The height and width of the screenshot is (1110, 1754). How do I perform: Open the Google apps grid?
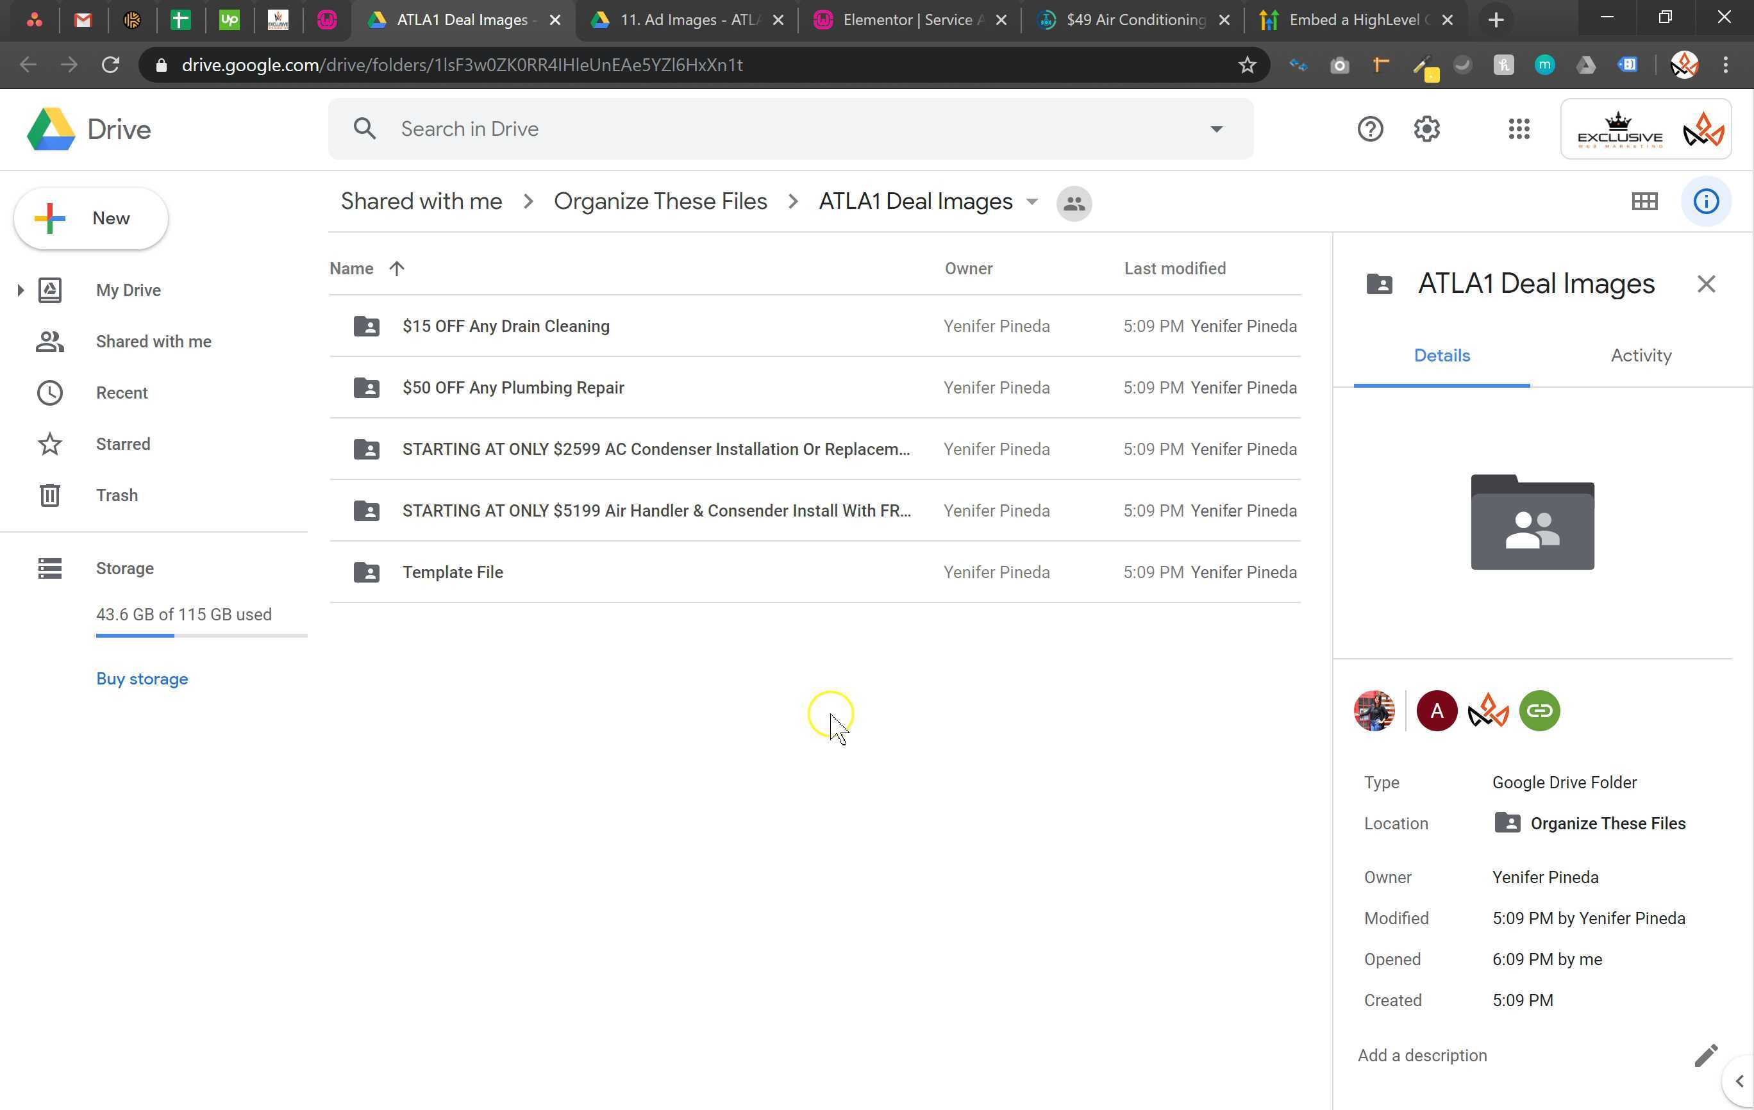click(x=1519, y=129)
